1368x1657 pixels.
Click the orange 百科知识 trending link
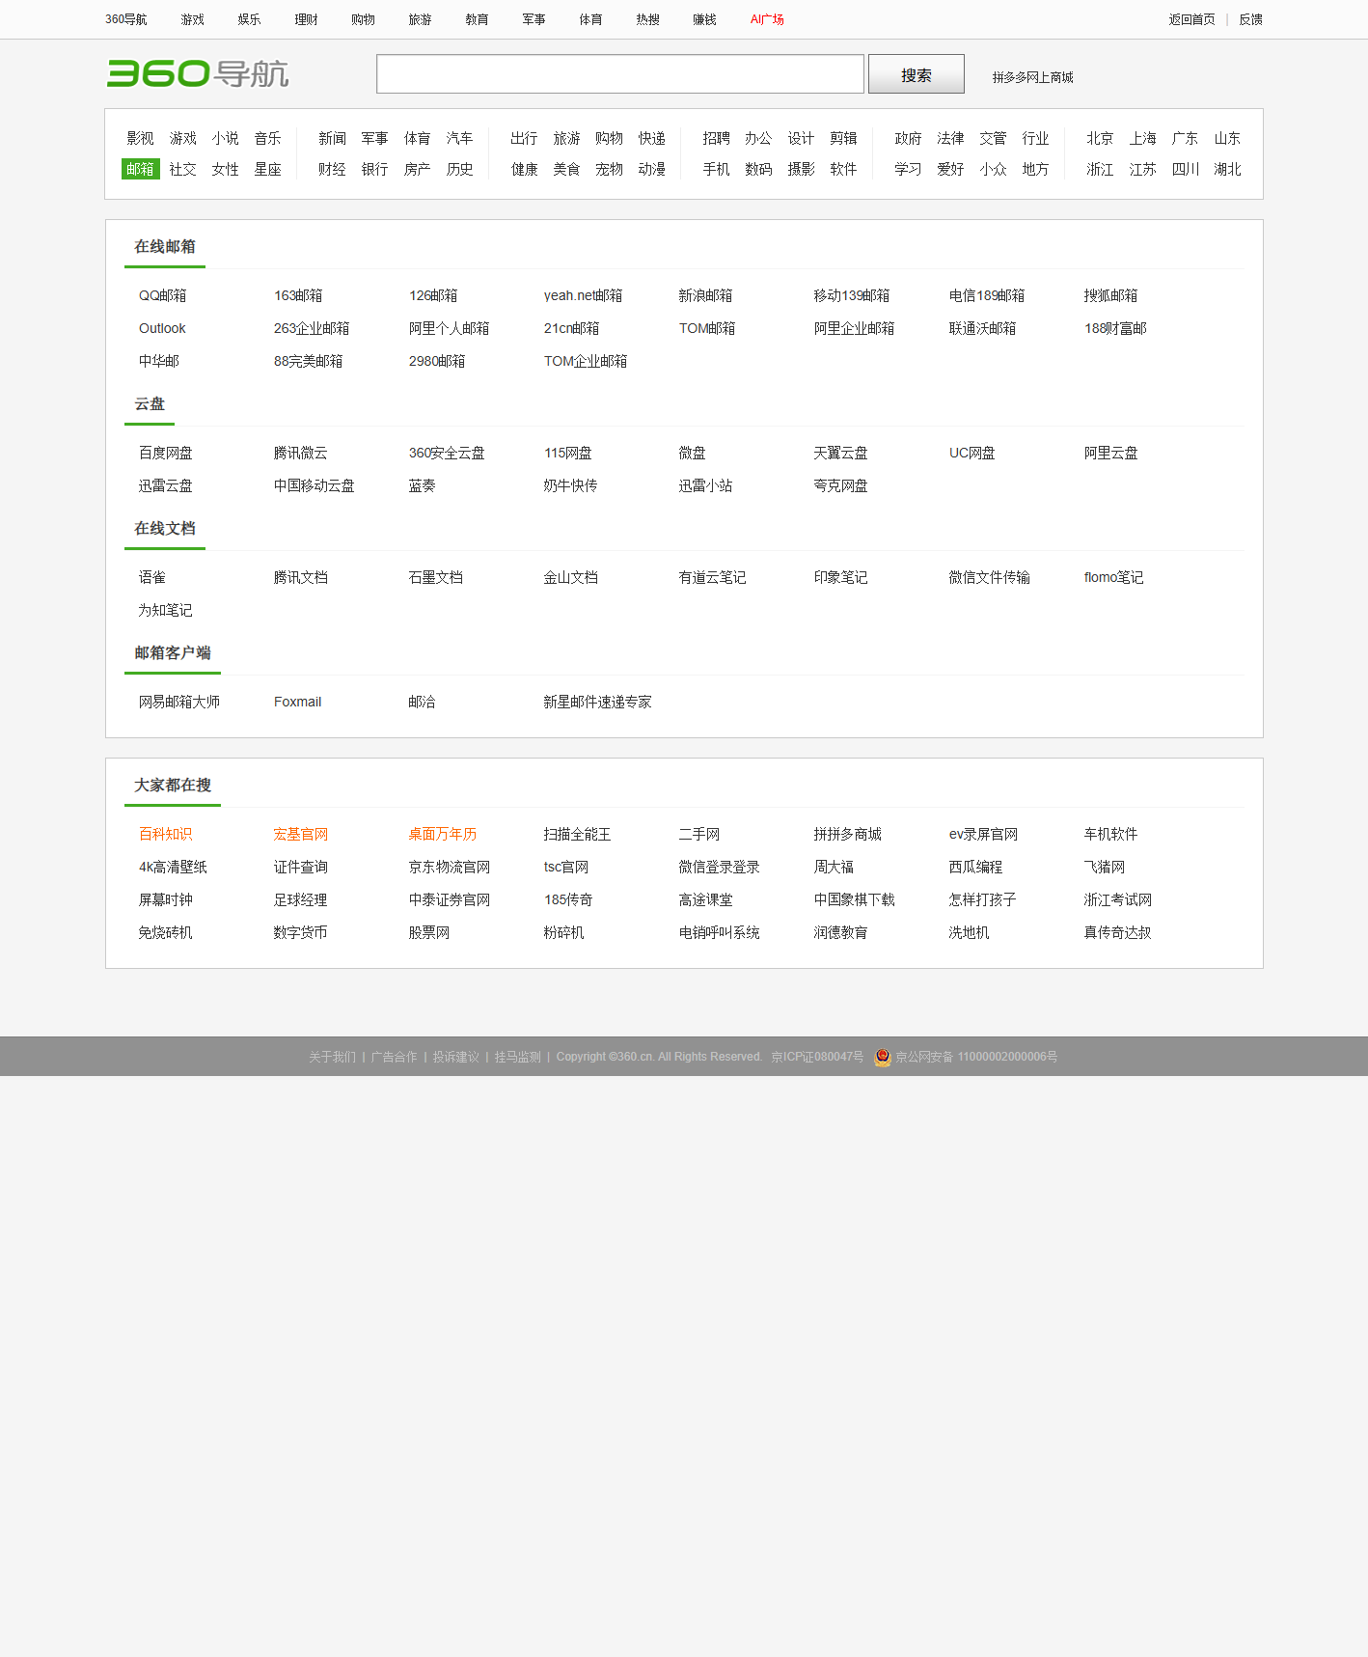pos(165,834)
